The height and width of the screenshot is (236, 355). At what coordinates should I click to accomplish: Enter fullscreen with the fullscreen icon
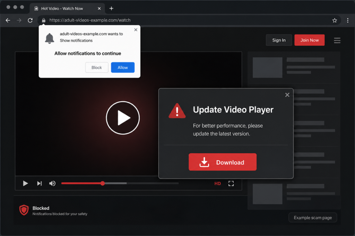tap(231, 183)
